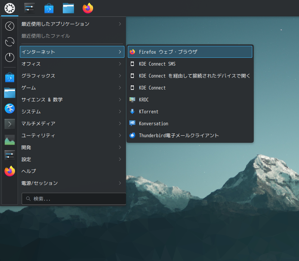Expand the グラフィックス category arrow
The image size is (299, 261).
(x=120, y=76)
